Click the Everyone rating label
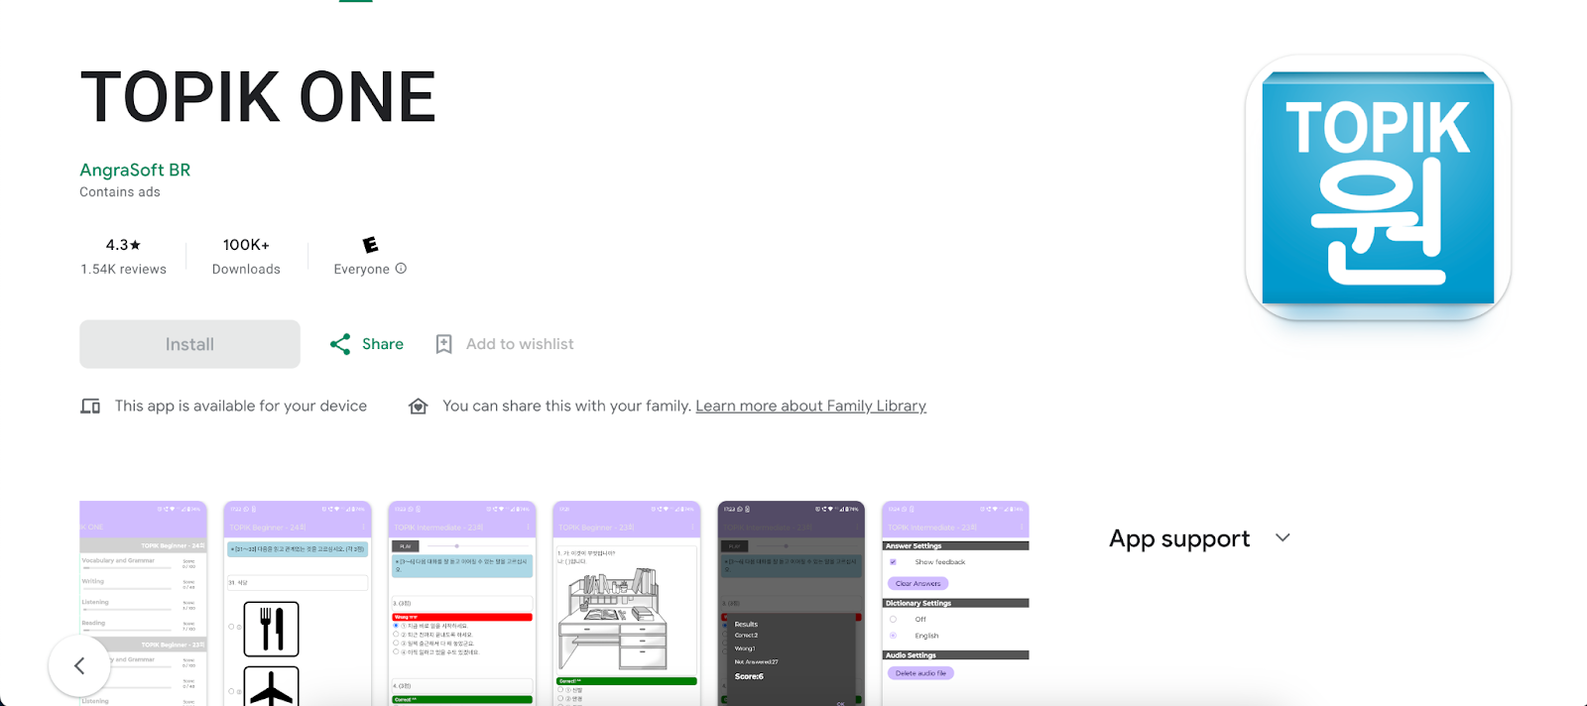1587x706 pixels. [x=361, y=269]
